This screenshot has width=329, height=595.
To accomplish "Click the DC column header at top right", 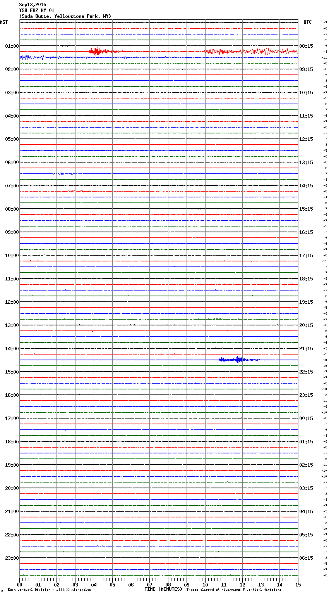I will [321, 21].
